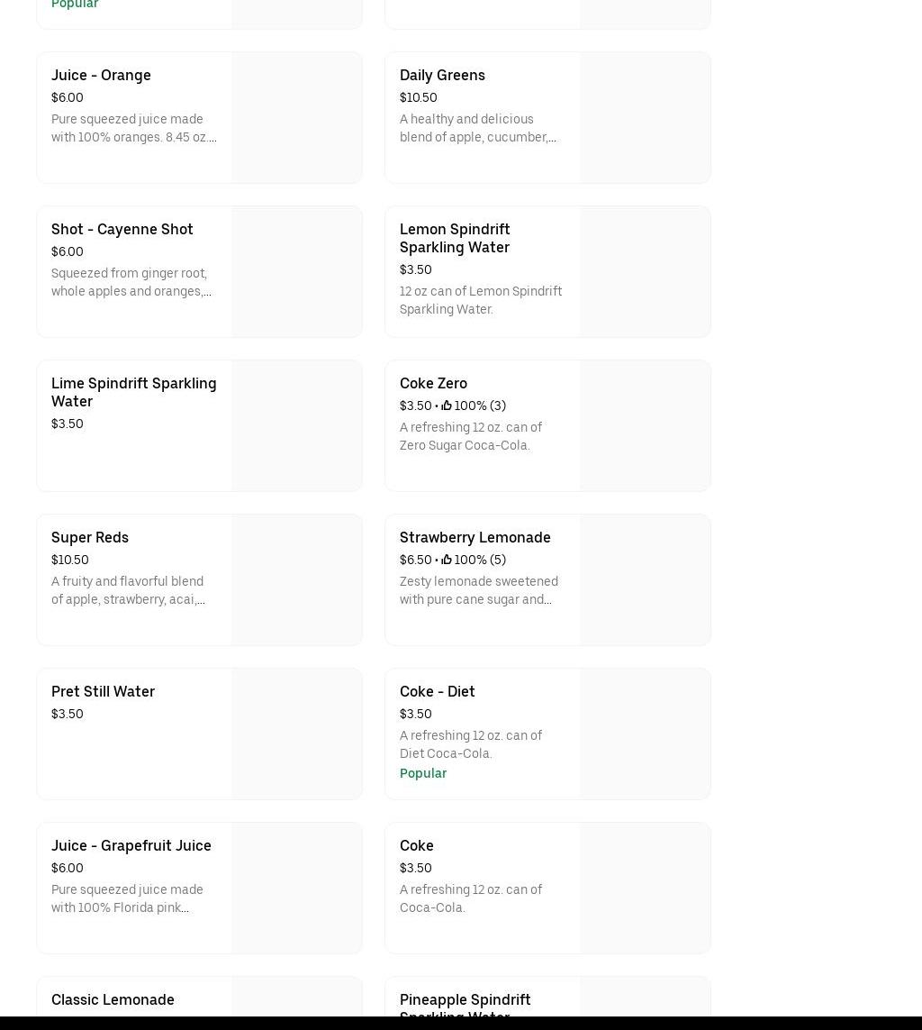Choose the Lemon Spindrift Sparkling Water title
The height and width of the screenshot is (1030, 922).
(x=455, y=238)
